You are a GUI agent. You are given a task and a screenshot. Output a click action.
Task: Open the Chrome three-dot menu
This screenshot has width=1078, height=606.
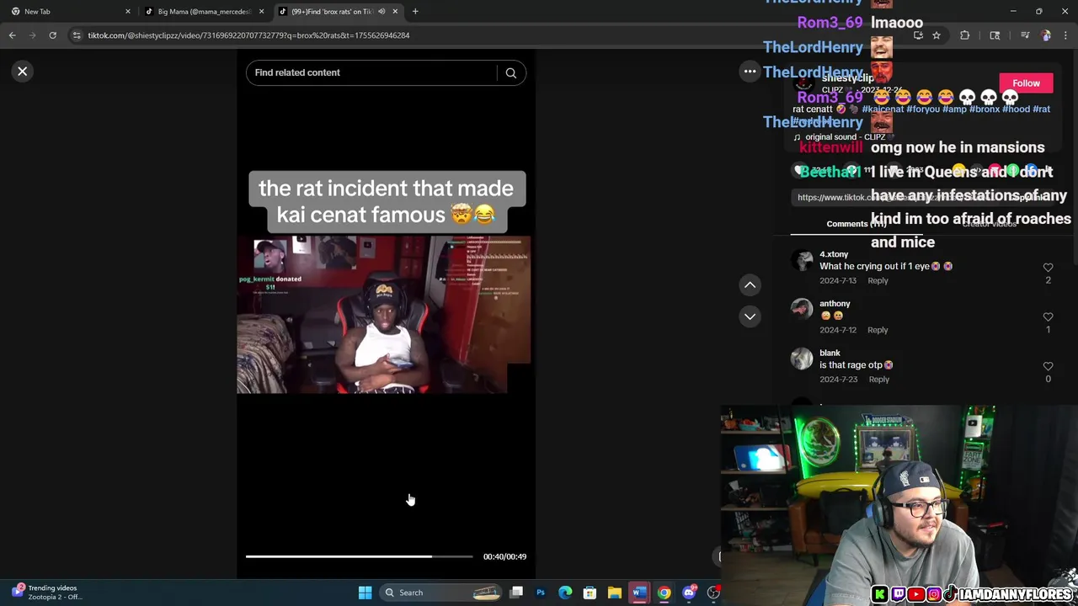pyautogui.click(x=1065, y=35)
